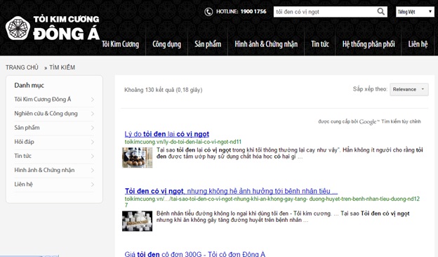Open result 'Lý do tỏi đen lại có vị ngọt'
The image size is (438, 257).
coord(167,134)
